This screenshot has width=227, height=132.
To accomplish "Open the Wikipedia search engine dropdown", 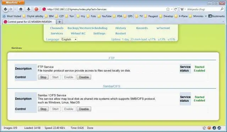I will click(183, 10).
